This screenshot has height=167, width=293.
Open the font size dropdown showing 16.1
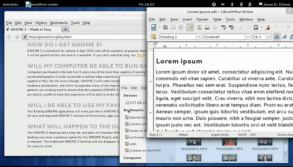tap(269, 37)
